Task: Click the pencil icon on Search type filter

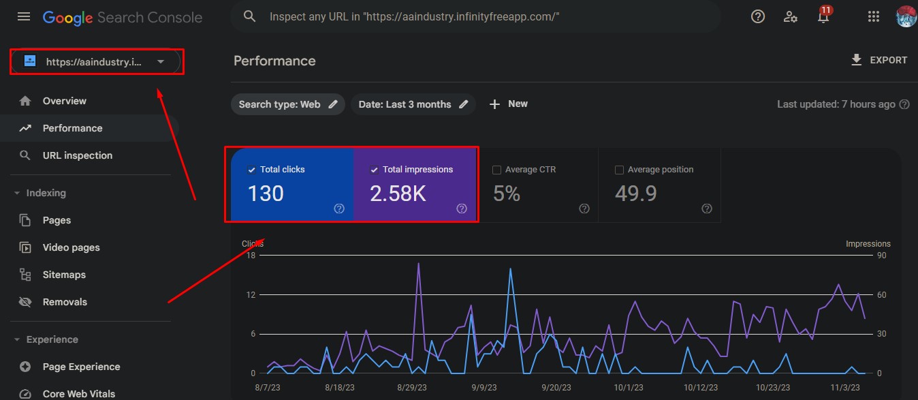Action: [333, 104]
